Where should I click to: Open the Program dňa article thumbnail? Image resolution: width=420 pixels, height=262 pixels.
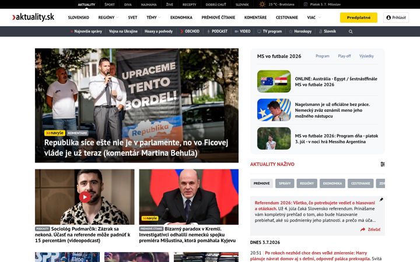pos(274,138)
